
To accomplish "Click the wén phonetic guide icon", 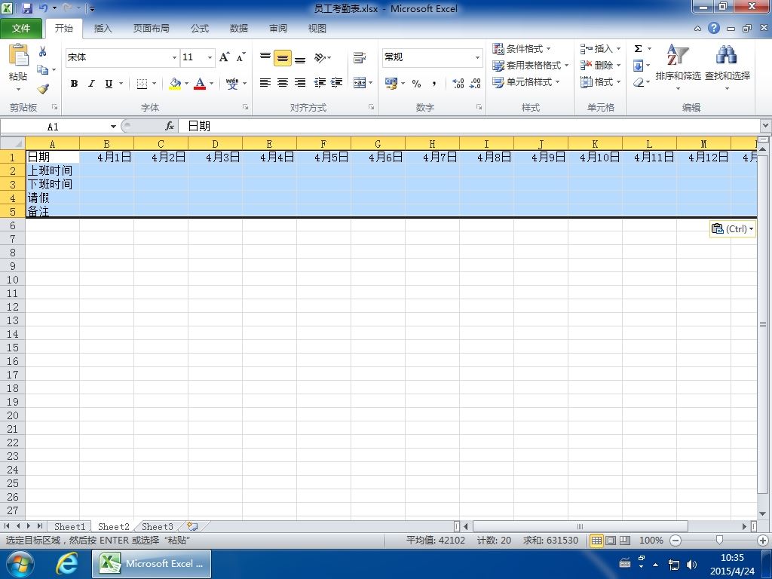I will point(232,84).
